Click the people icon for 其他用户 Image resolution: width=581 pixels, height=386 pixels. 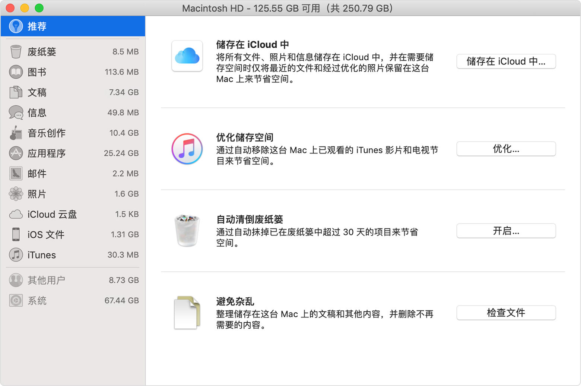[x=16, y=280]
